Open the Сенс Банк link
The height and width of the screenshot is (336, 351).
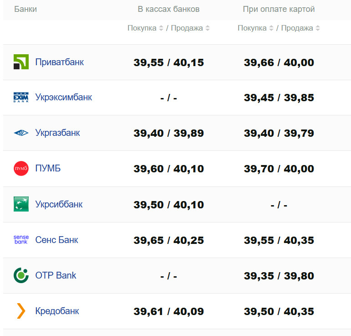tap(56, 240)
